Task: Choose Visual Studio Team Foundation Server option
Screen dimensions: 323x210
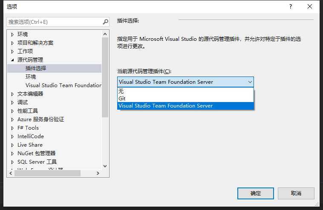Action: pyautogui.click(x=185, y=106)
